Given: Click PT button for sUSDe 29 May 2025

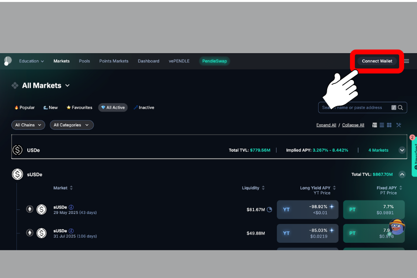Looking at the screenshot, I should [374, 209].
